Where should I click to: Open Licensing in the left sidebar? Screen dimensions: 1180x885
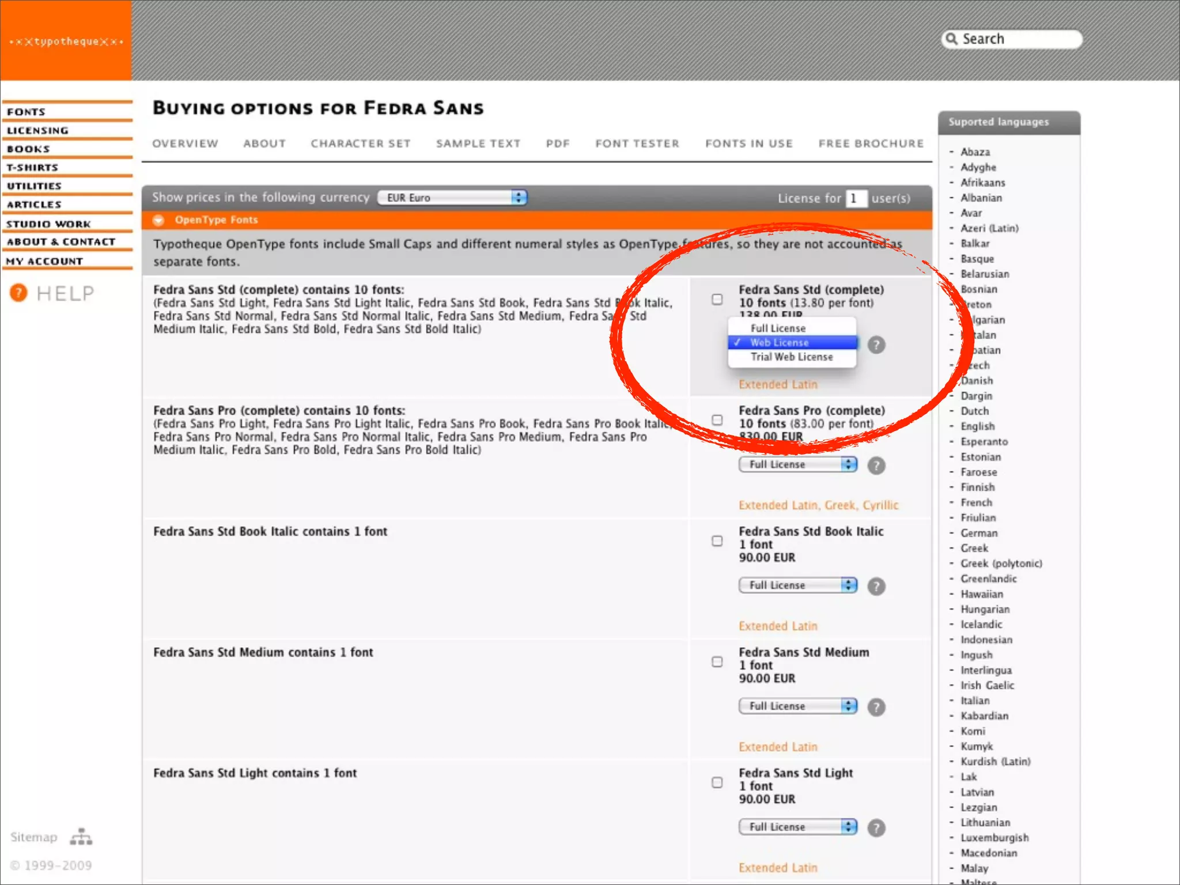tap(38, 131)
